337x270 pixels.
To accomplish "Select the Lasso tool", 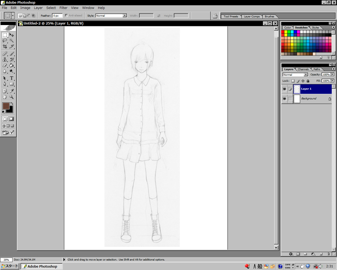I will coord(5,41).
